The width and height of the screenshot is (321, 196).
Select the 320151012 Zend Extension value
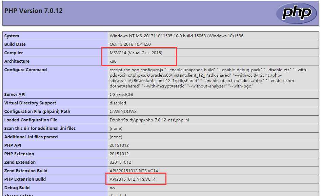tap(120, 162)
